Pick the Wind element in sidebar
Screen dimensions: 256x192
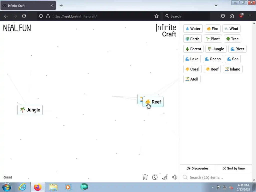(231, 28)
